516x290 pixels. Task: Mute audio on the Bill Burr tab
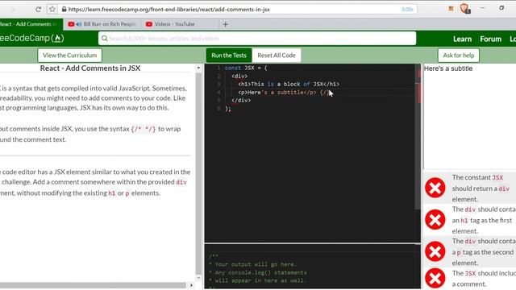(x=79, y=24)
